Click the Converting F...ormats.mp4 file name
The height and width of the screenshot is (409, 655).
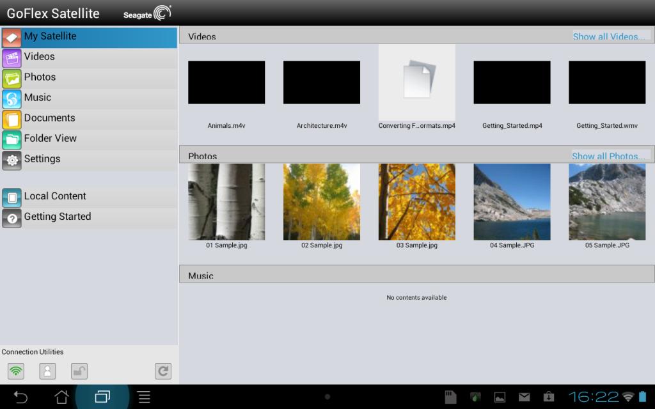coord(417,126)
